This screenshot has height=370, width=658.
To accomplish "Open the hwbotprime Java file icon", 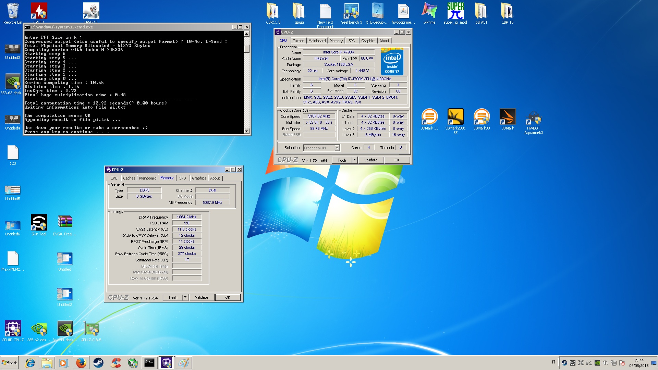I will [x=403, y=14].
